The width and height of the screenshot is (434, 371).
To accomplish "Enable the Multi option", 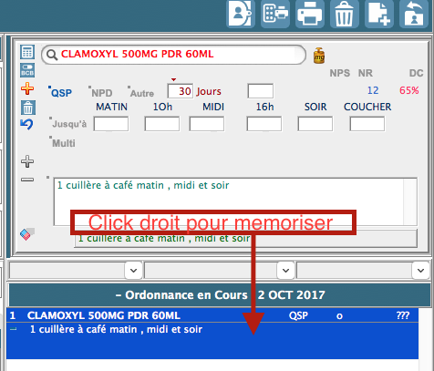I will click(x=62, y=143).
